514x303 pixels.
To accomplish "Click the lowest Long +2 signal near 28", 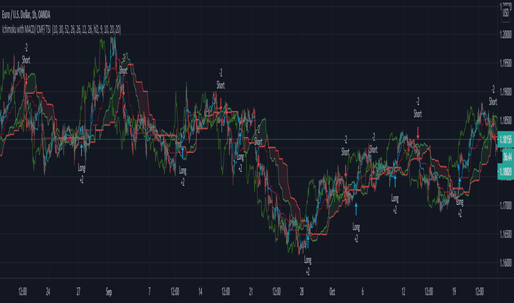I will click(x=308, y=266).
